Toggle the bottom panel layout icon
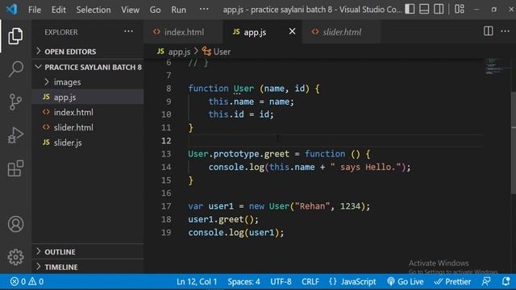The height and width of the screenshot is (290, 516). (x=424, y=9)
